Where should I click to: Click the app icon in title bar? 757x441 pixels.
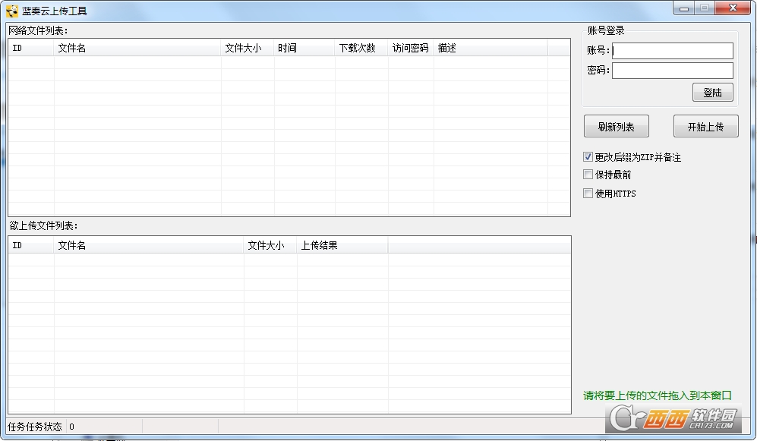[x=12, y=11]
